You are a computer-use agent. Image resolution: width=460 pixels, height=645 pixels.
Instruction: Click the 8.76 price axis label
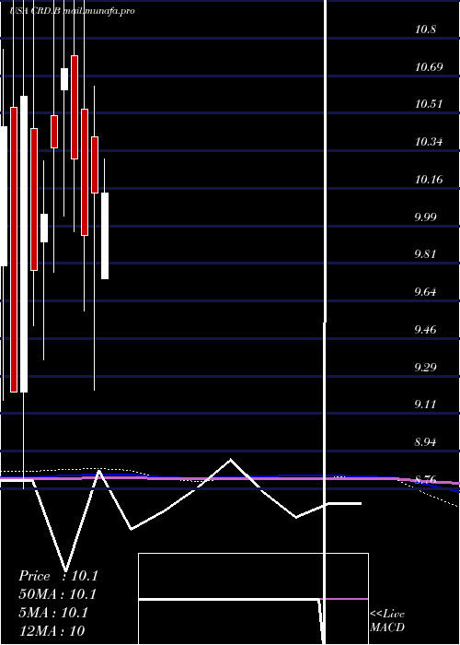(x=425, y=480)
